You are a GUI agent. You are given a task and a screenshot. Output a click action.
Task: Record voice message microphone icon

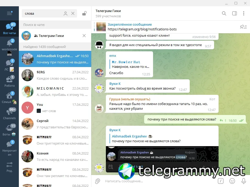[244, 181]
